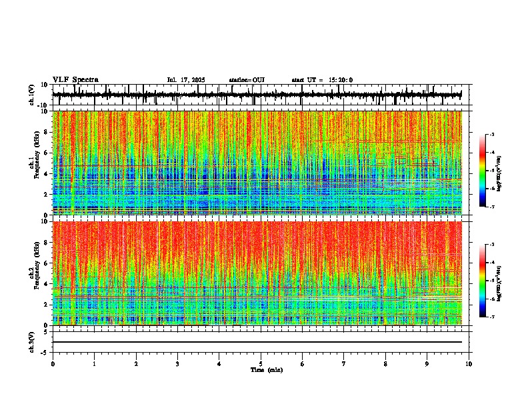Click time-axis tick label "3" minutes
Image resolution: width=528 pixels, height=408 pixels.
coord(177,364)
